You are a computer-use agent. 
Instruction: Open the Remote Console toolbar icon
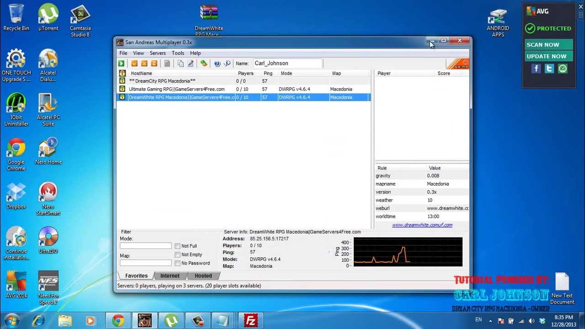click(204, 64)
